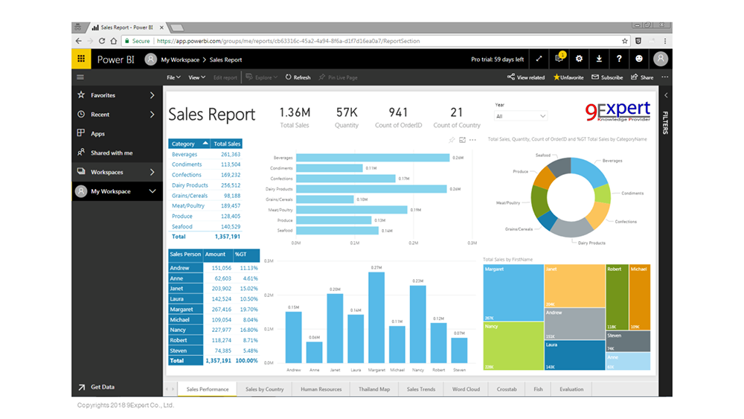Click the feedback smiley face icon

click(639, 59)
